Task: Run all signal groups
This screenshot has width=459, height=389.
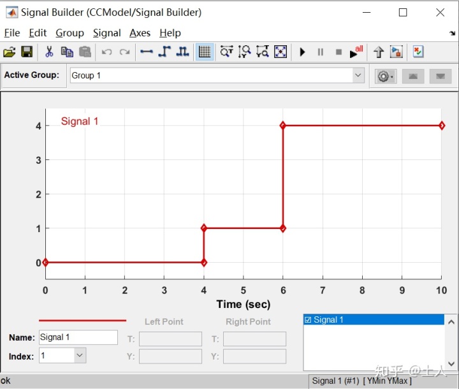Action: (356, 52)
